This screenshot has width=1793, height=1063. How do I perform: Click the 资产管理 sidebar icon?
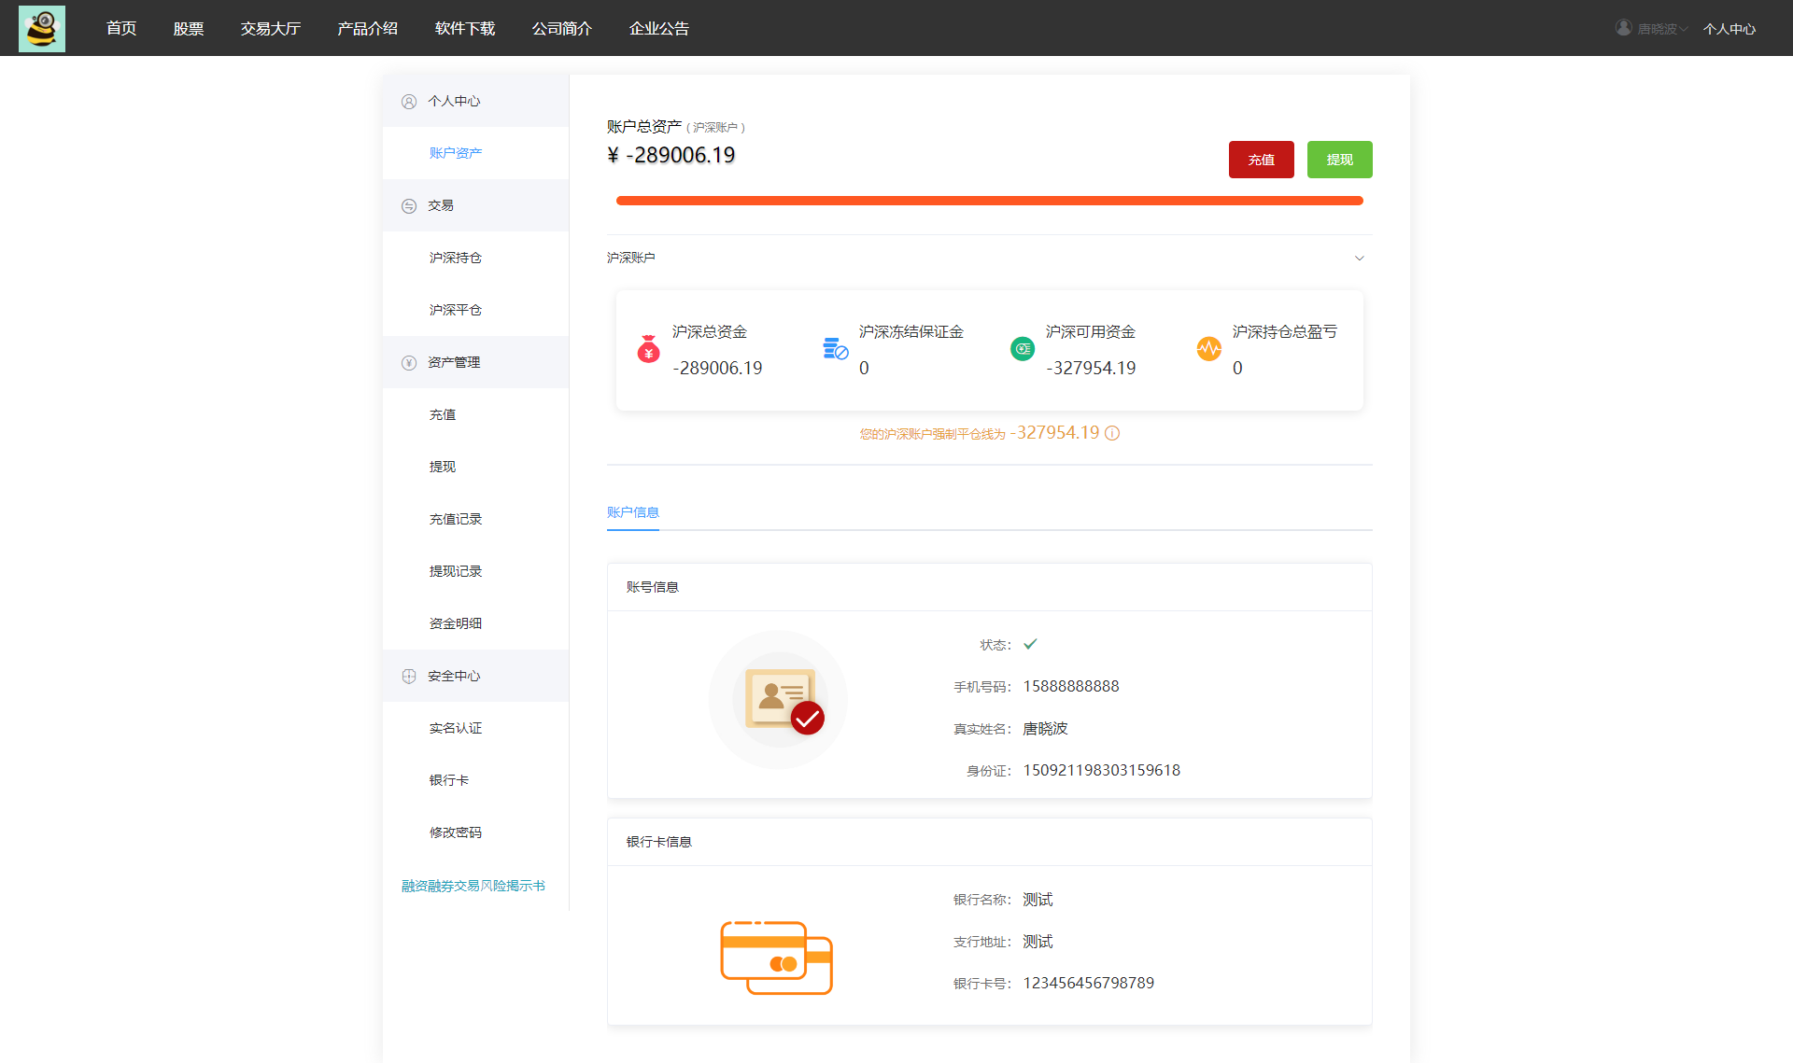[x=408, y=362]
